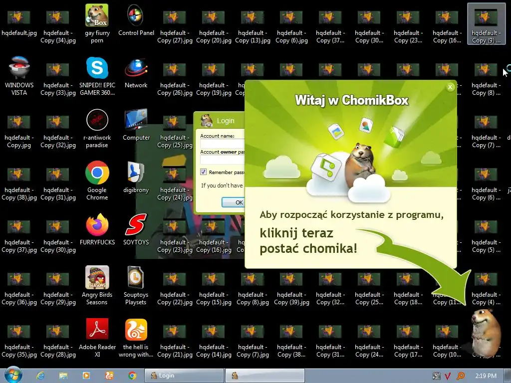Open the ChomikBox 'gay fiurry porn' desktop shortcut

point(97,24)
